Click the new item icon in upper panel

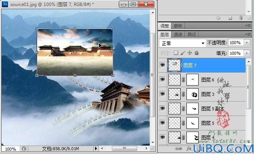pyautogui.click(x=230, y=18)
